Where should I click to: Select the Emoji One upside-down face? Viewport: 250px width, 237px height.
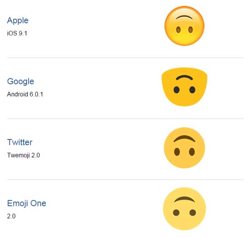(184, 209)
